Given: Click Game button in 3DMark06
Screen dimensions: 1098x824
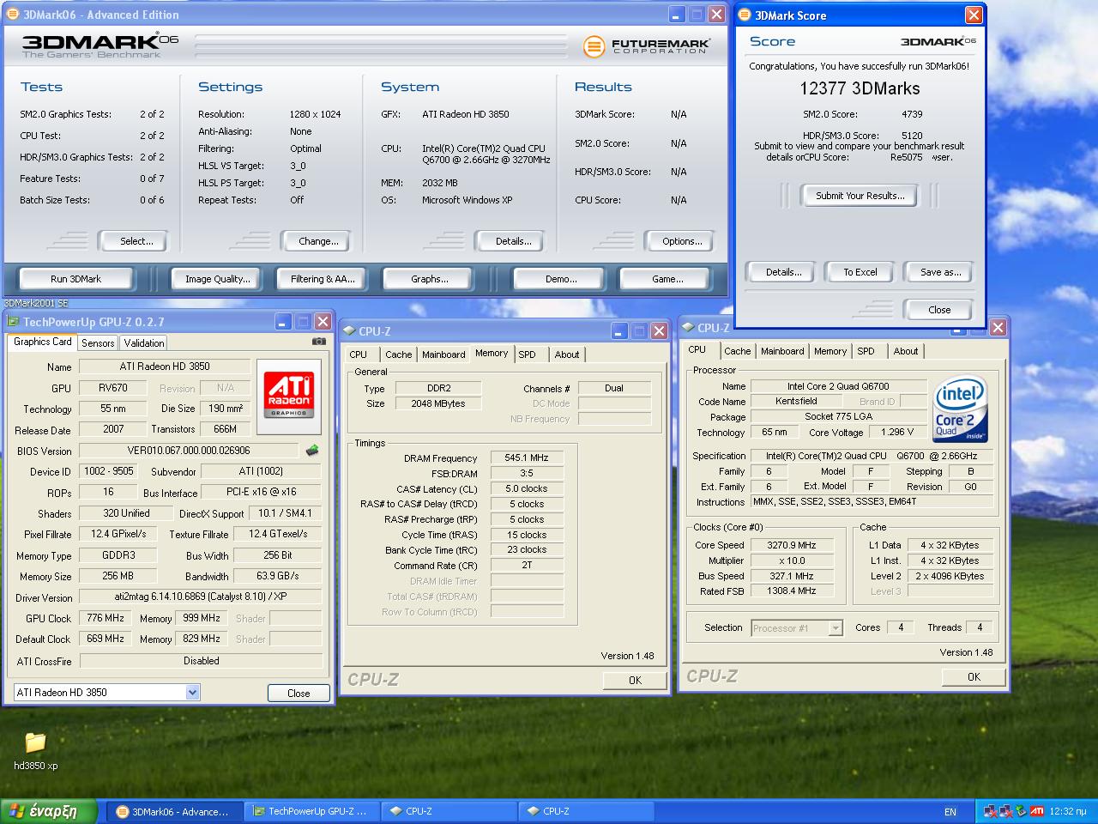Looking at the screenshot, I should [x=667, y=279].
